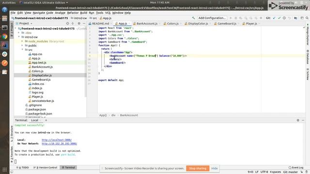Switch to the GameBoard.js editor tab
310x174 pixels.
point(227,24)
